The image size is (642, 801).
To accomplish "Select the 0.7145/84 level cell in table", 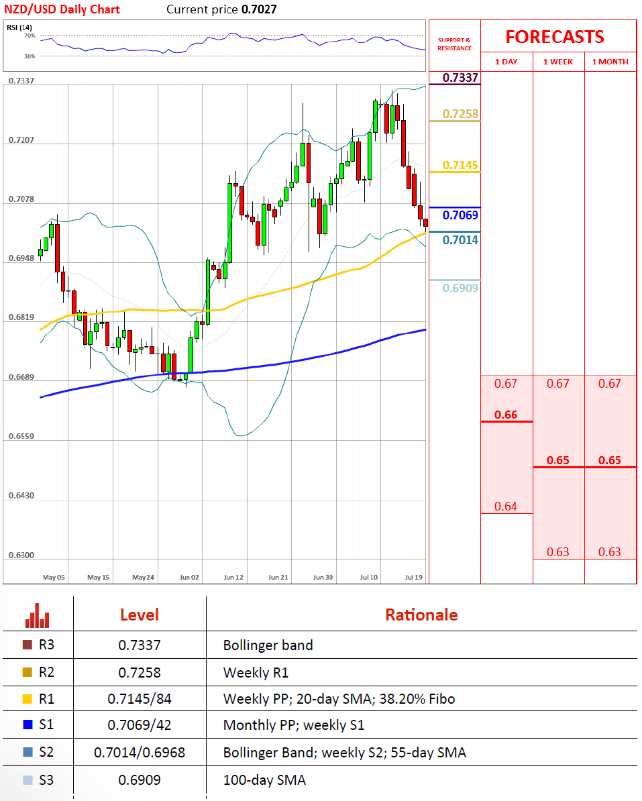I will 139,699.
